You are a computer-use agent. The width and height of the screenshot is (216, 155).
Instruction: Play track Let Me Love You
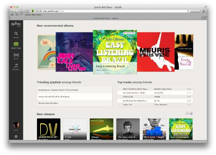click(x=135, y=101)
